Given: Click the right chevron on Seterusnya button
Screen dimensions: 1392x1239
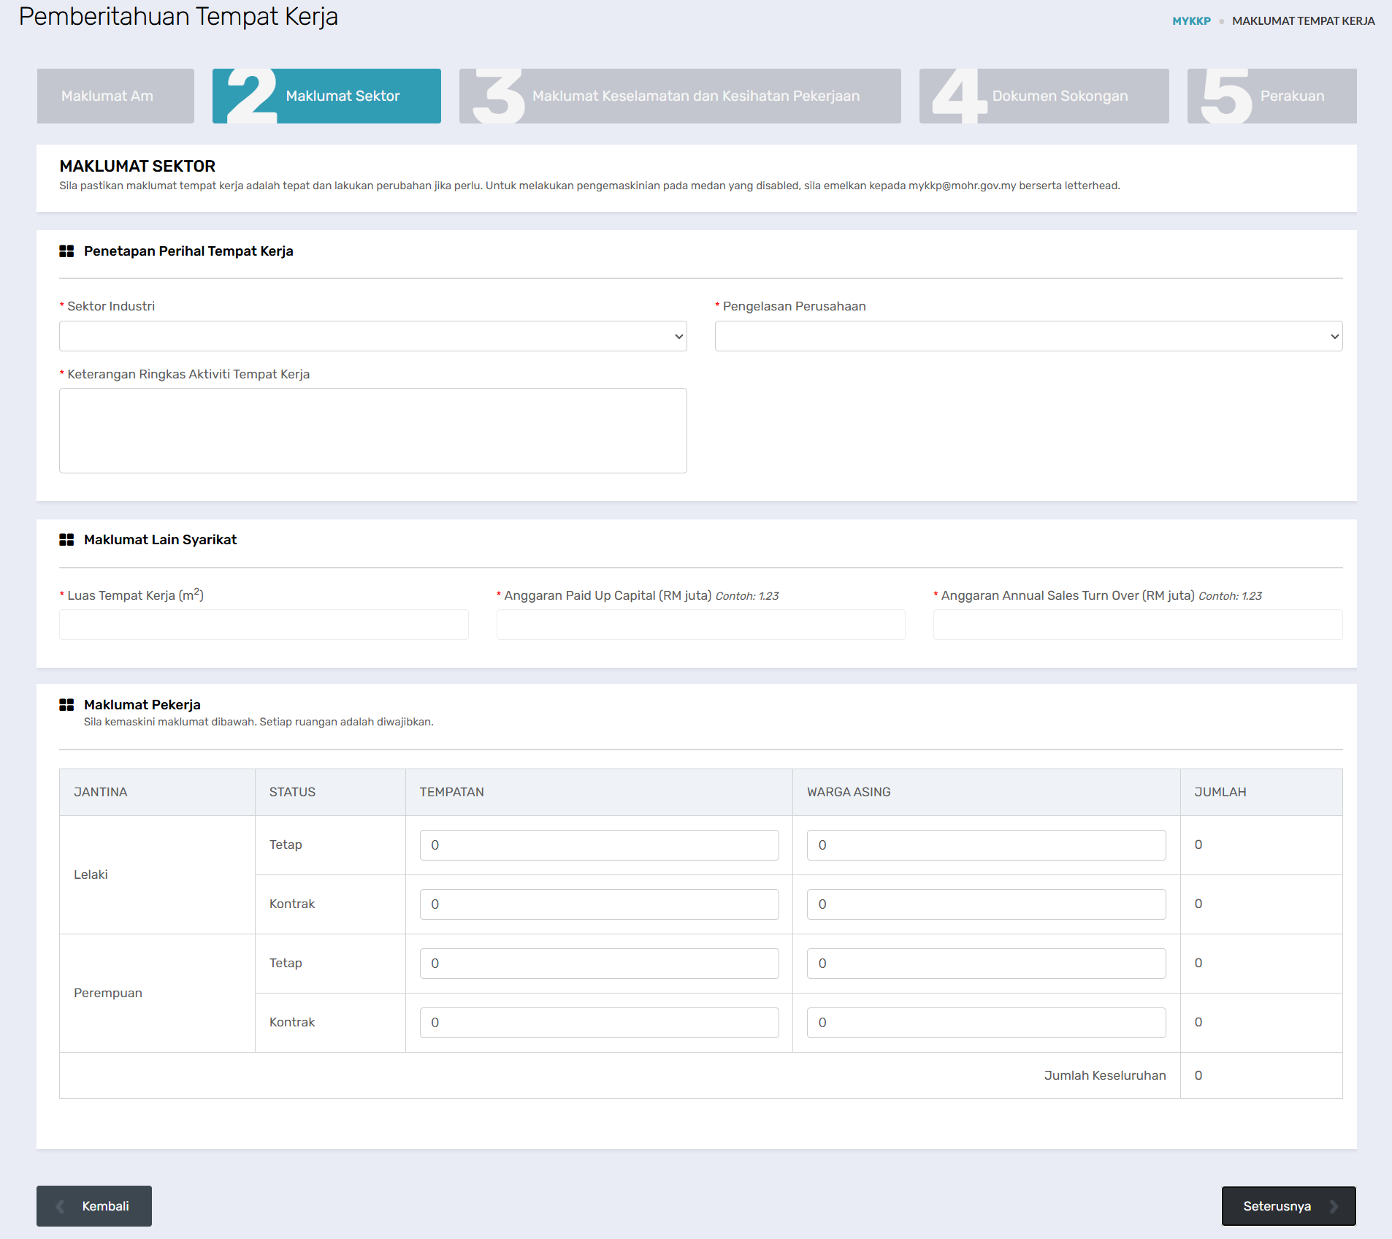Looking at the screenshot, I should pos(1334,1206).
